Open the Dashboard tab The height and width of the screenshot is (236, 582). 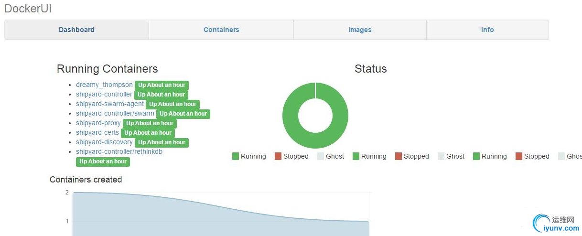click(76, 30)
